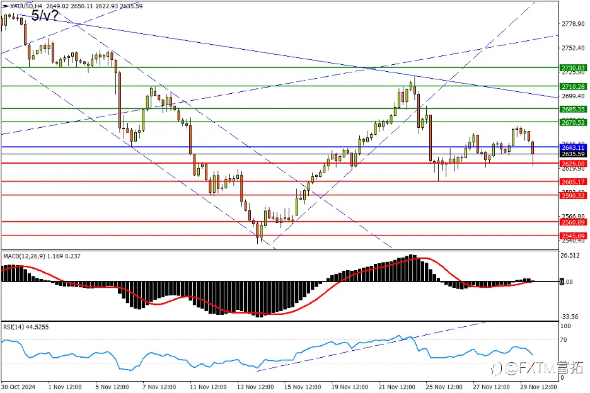
Task: Click the '7 Nov 12:00' time label
Action: 159,387
